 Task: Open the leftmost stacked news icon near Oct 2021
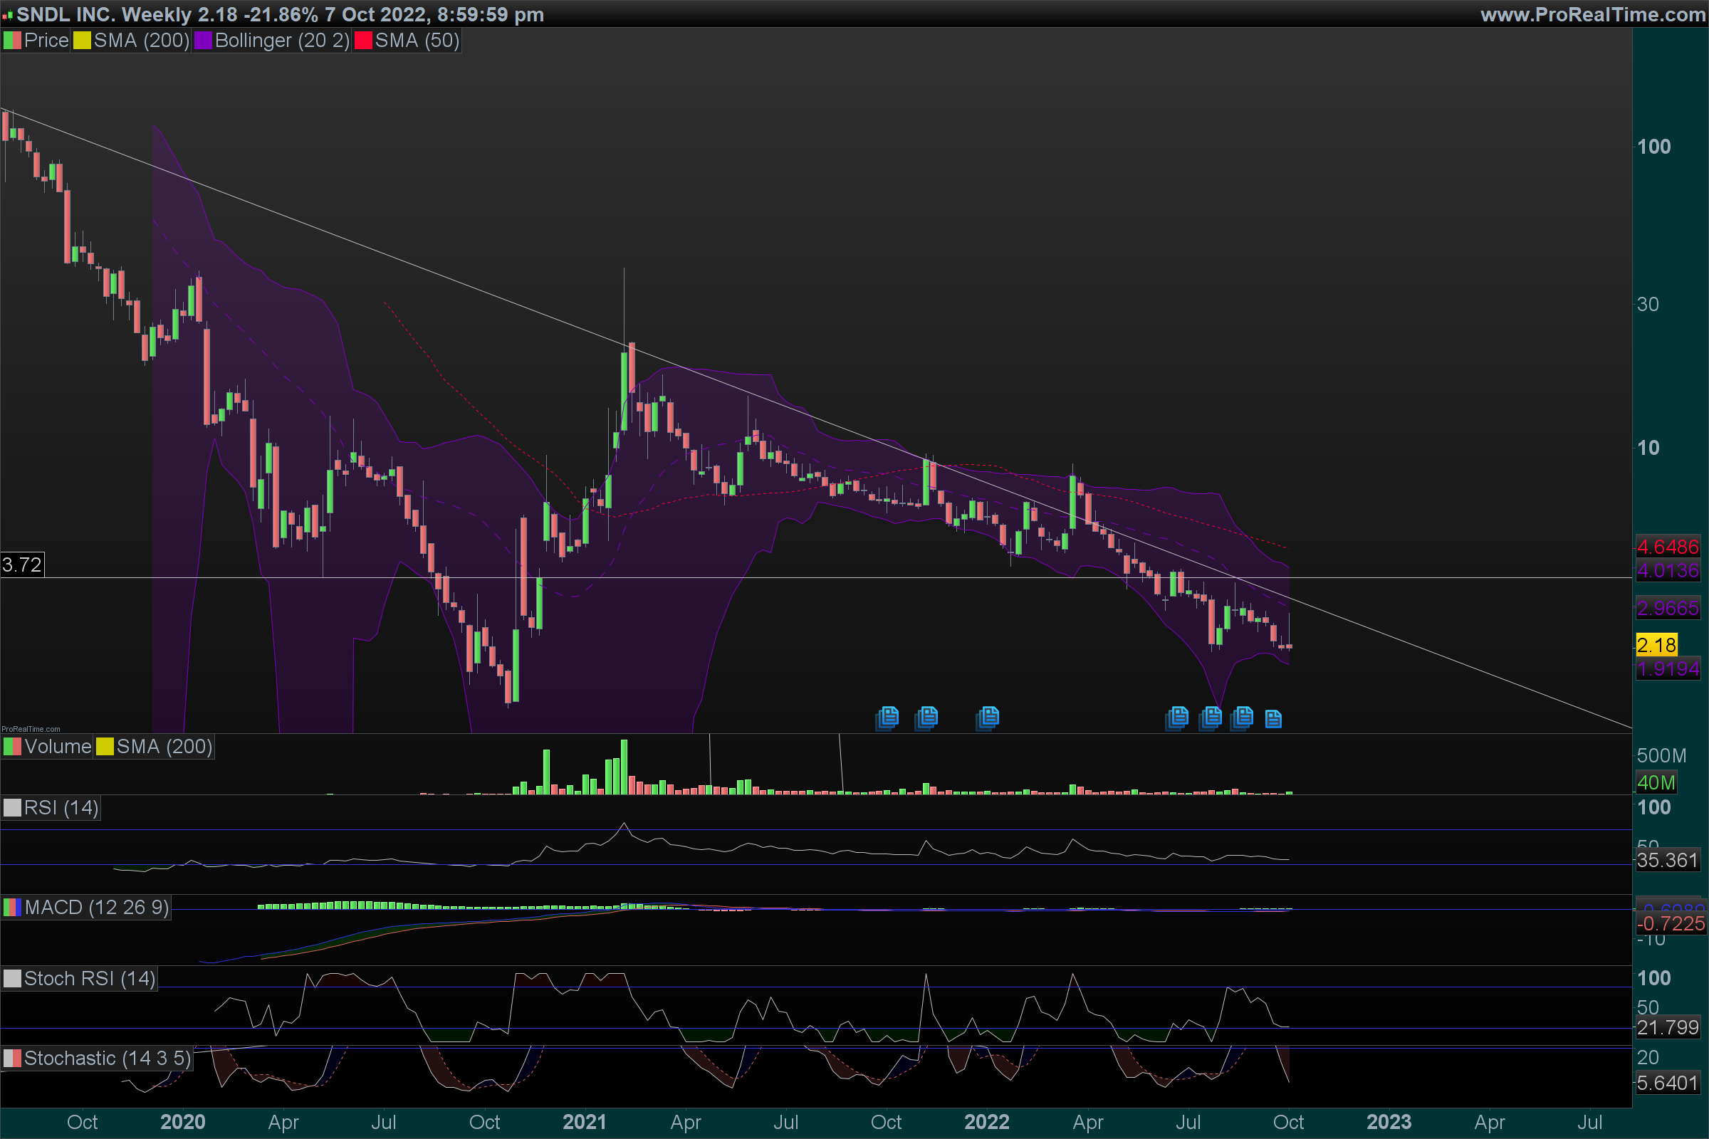888,718
